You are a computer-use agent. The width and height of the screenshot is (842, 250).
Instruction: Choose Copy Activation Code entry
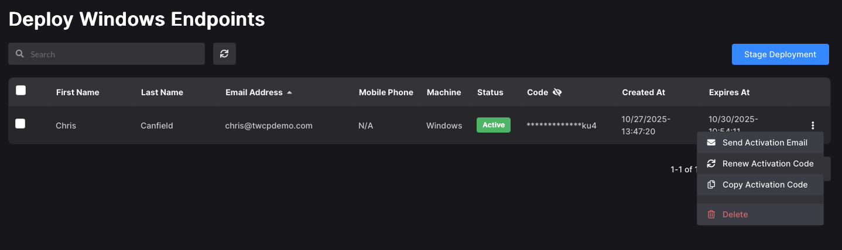(x=765, y=185)
